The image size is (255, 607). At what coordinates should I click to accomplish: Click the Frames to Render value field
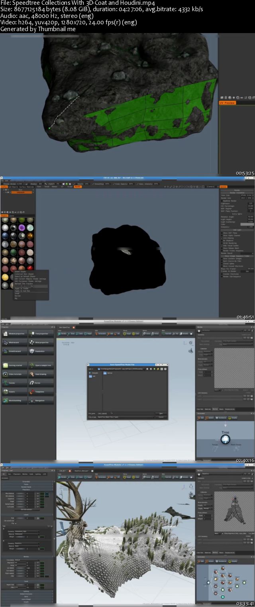click(247, 271)
